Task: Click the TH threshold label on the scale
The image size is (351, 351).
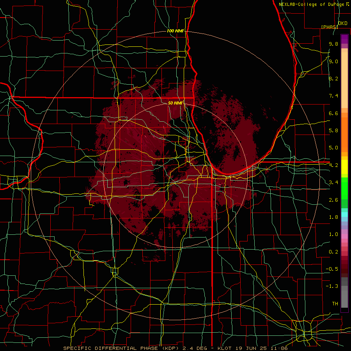Action: (x=335, y=304)
